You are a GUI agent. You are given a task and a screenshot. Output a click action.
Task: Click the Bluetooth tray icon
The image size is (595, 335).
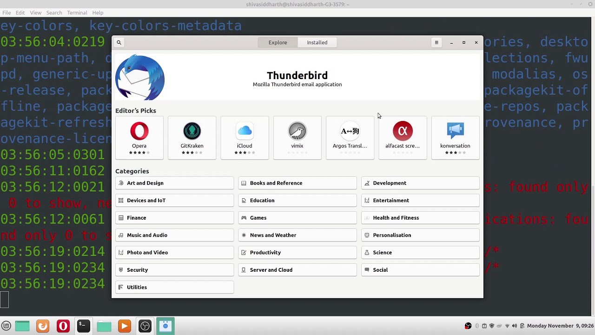(x=477, y=326)
